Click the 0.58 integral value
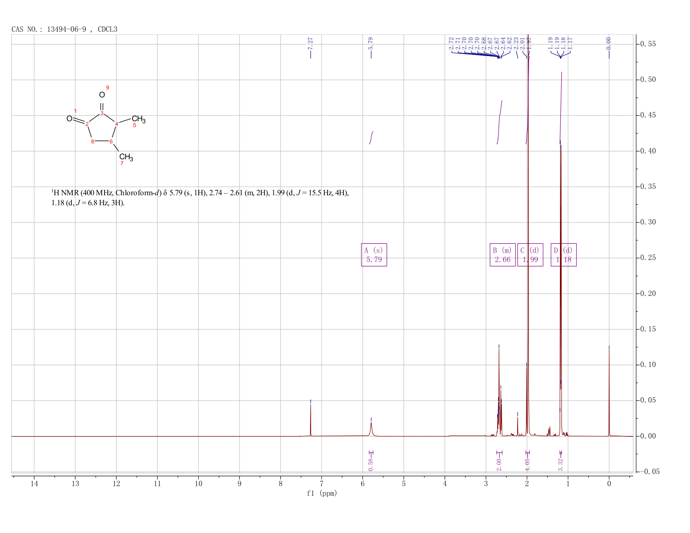690x533 pixels. tap(371, 464)
